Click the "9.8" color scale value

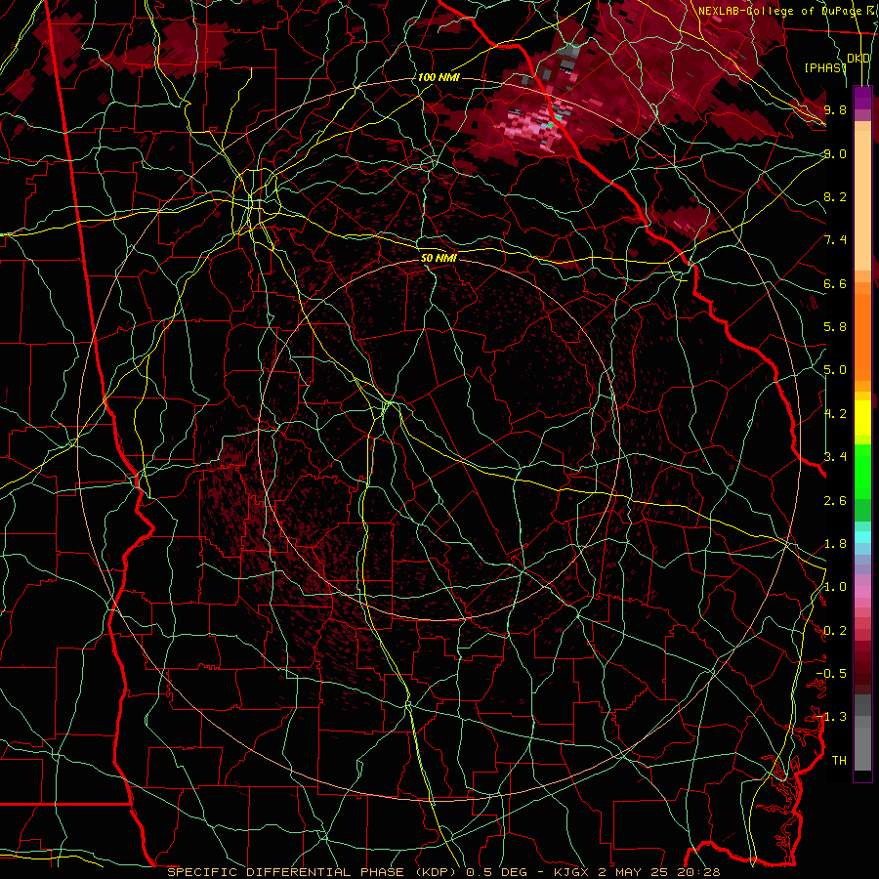(835, 109)
